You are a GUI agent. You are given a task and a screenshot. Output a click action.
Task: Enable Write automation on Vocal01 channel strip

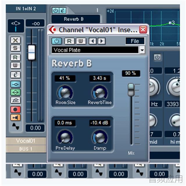tap(15, 65)
